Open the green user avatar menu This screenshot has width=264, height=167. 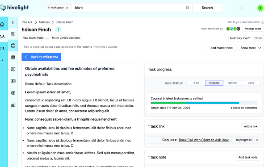click(x=260, y=8)
